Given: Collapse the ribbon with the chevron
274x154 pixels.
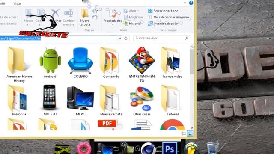Looking at the screenshot, I should 185,3.
